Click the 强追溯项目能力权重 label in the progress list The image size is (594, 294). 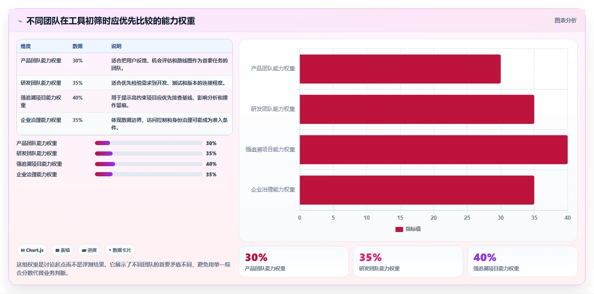(39, 164)
